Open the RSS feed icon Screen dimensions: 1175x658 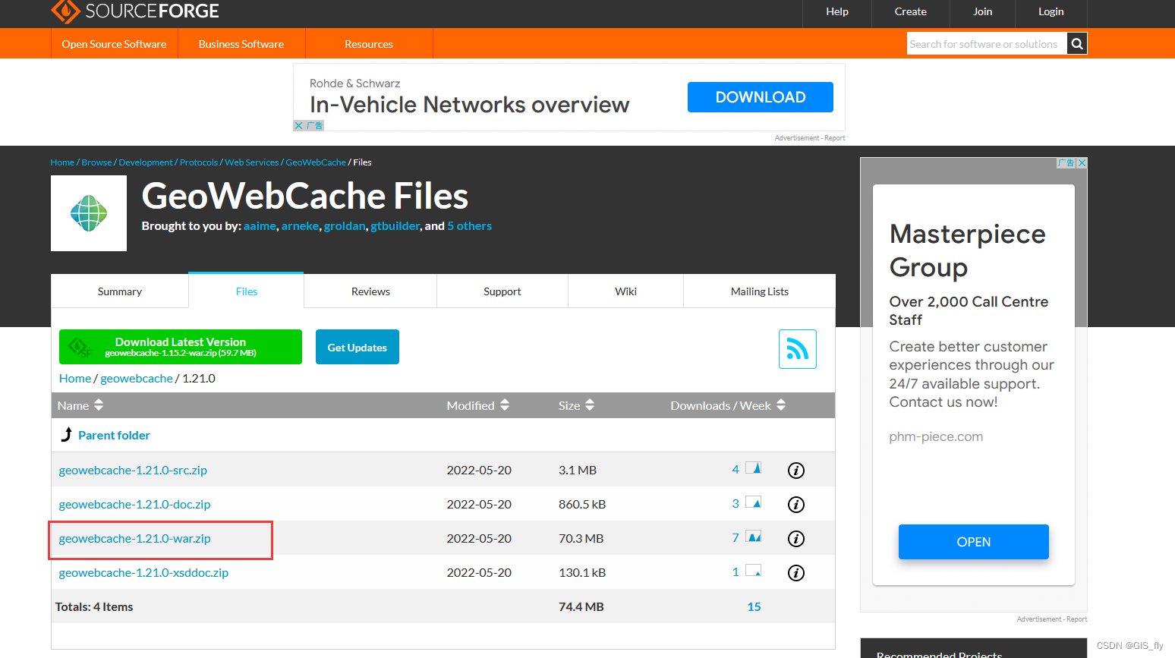pos(797,348)
